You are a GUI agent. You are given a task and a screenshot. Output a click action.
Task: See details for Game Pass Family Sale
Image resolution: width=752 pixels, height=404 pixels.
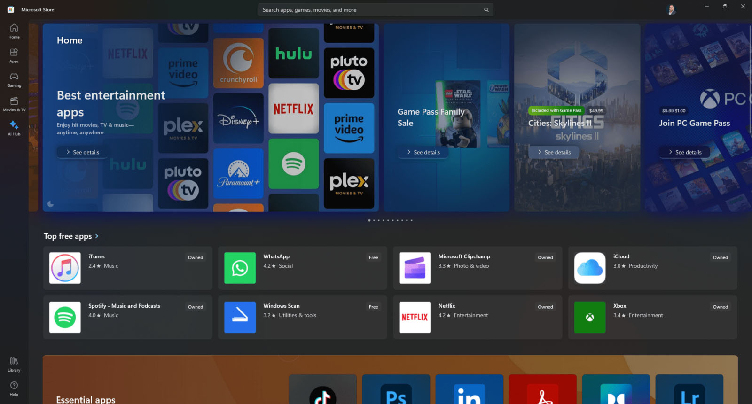click(423, 152)
